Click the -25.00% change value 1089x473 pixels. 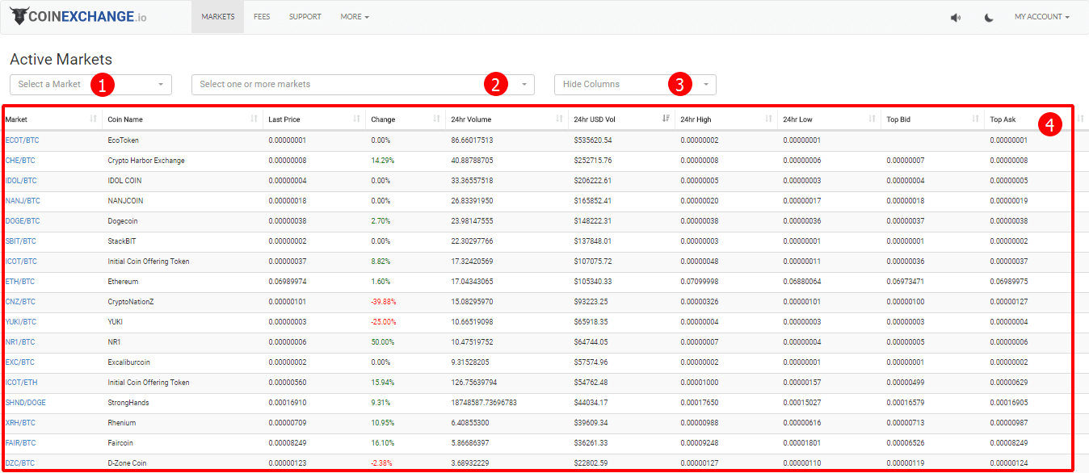point(384,322)
